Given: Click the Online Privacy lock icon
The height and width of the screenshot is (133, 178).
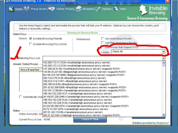Looking at the screenshot, I should click(52, 8).
